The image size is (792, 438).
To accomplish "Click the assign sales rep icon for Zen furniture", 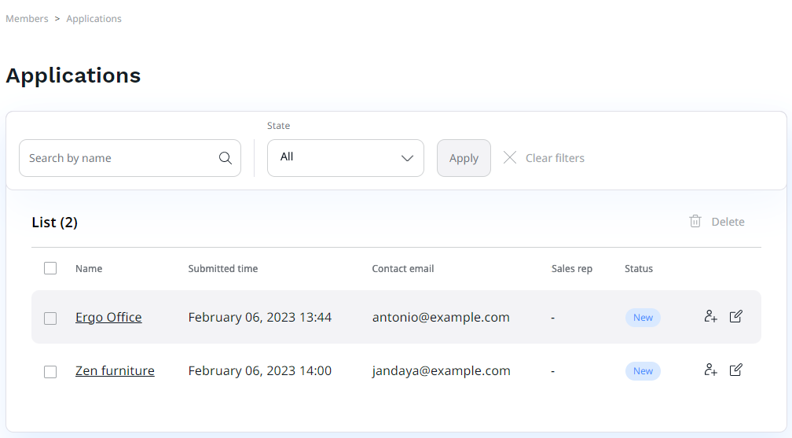I will [710, 370].
